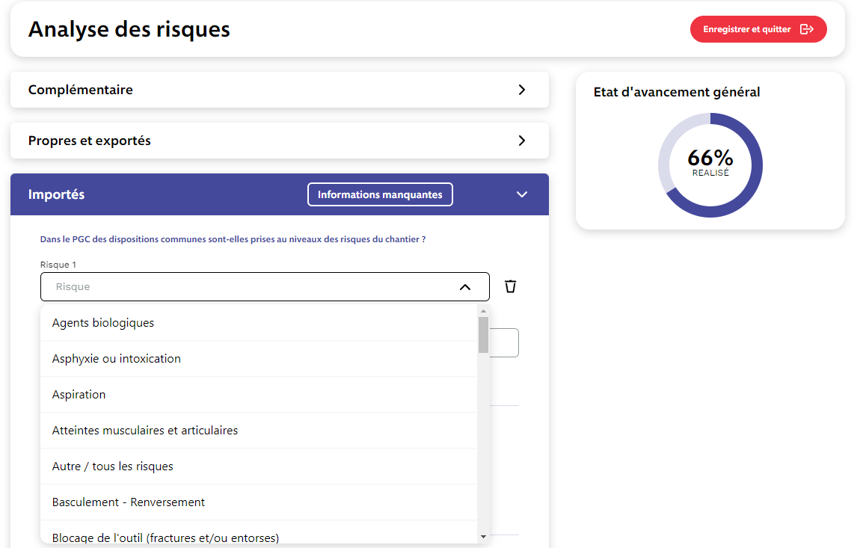The height and width of the screenshot is (548, 866).
Task: Expand the Complémentaire section chevron
Action: (x=522, y=90)
